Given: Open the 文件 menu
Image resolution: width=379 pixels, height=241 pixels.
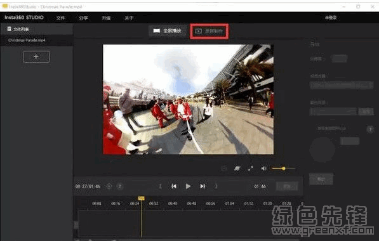Looking at the screenshot, I should pyautogui.click(x=61, y=18).
